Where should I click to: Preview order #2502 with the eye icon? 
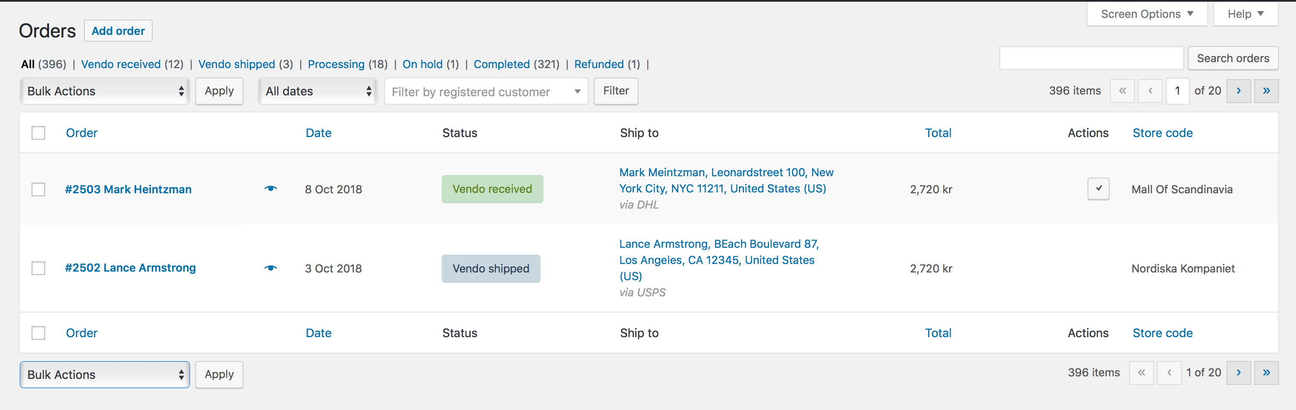[x=271, y=268]
